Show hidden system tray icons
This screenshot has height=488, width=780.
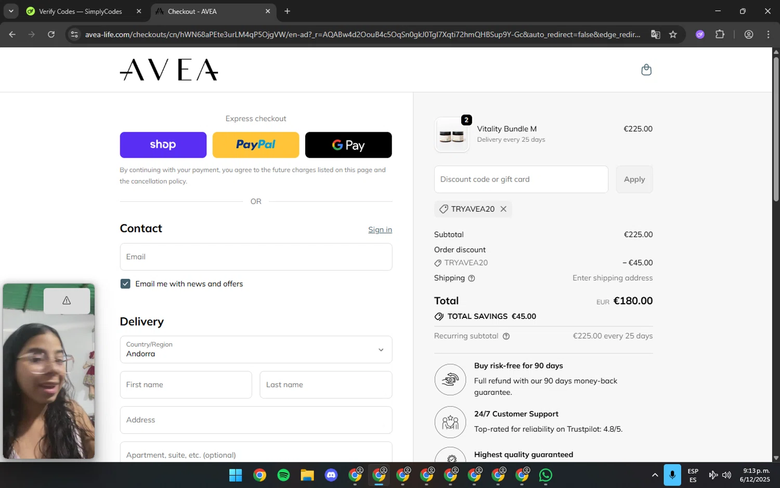tap(655, 475)
